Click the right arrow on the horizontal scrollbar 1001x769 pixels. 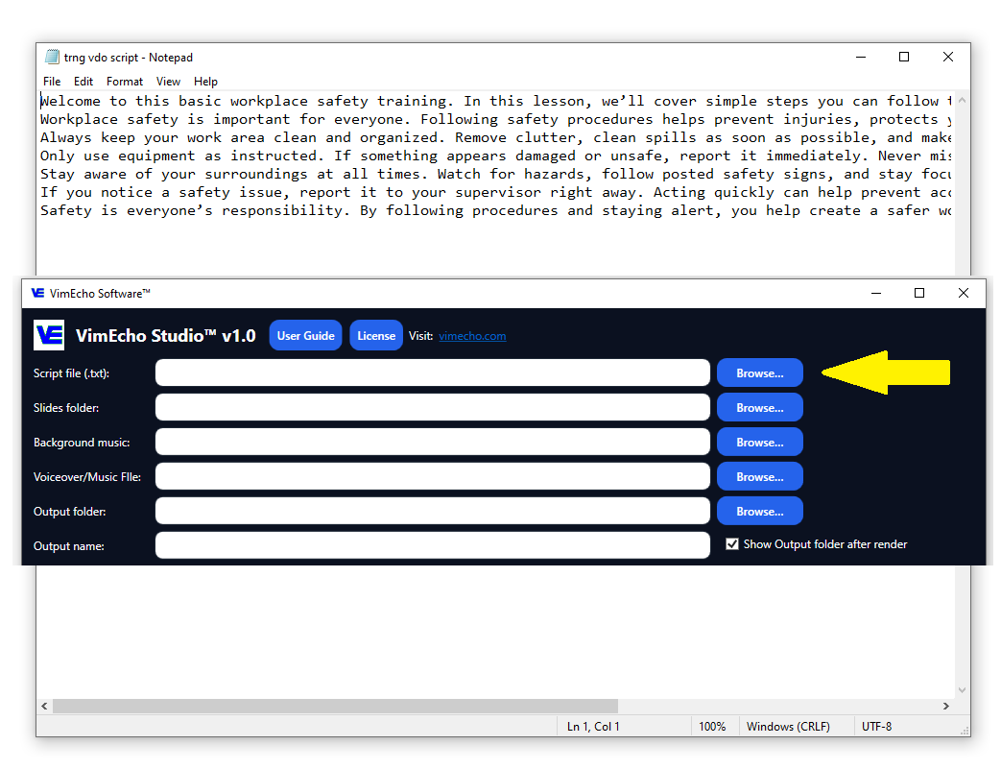(946, 706)
